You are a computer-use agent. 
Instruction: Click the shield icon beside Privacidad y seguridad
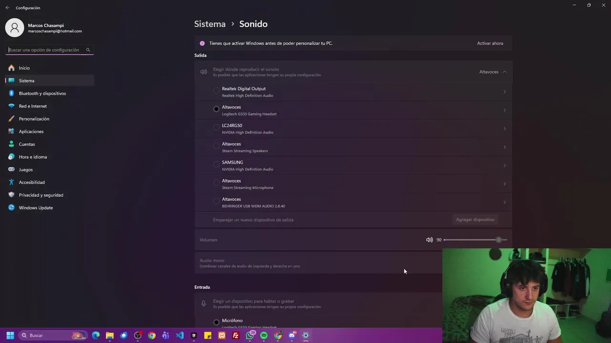click(x=11, y=195)
